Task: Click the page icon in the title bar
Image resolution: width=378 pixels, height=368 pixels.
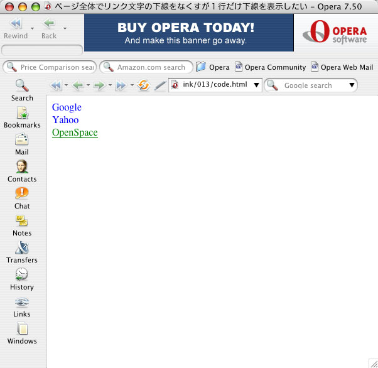Action: point(48,7)
